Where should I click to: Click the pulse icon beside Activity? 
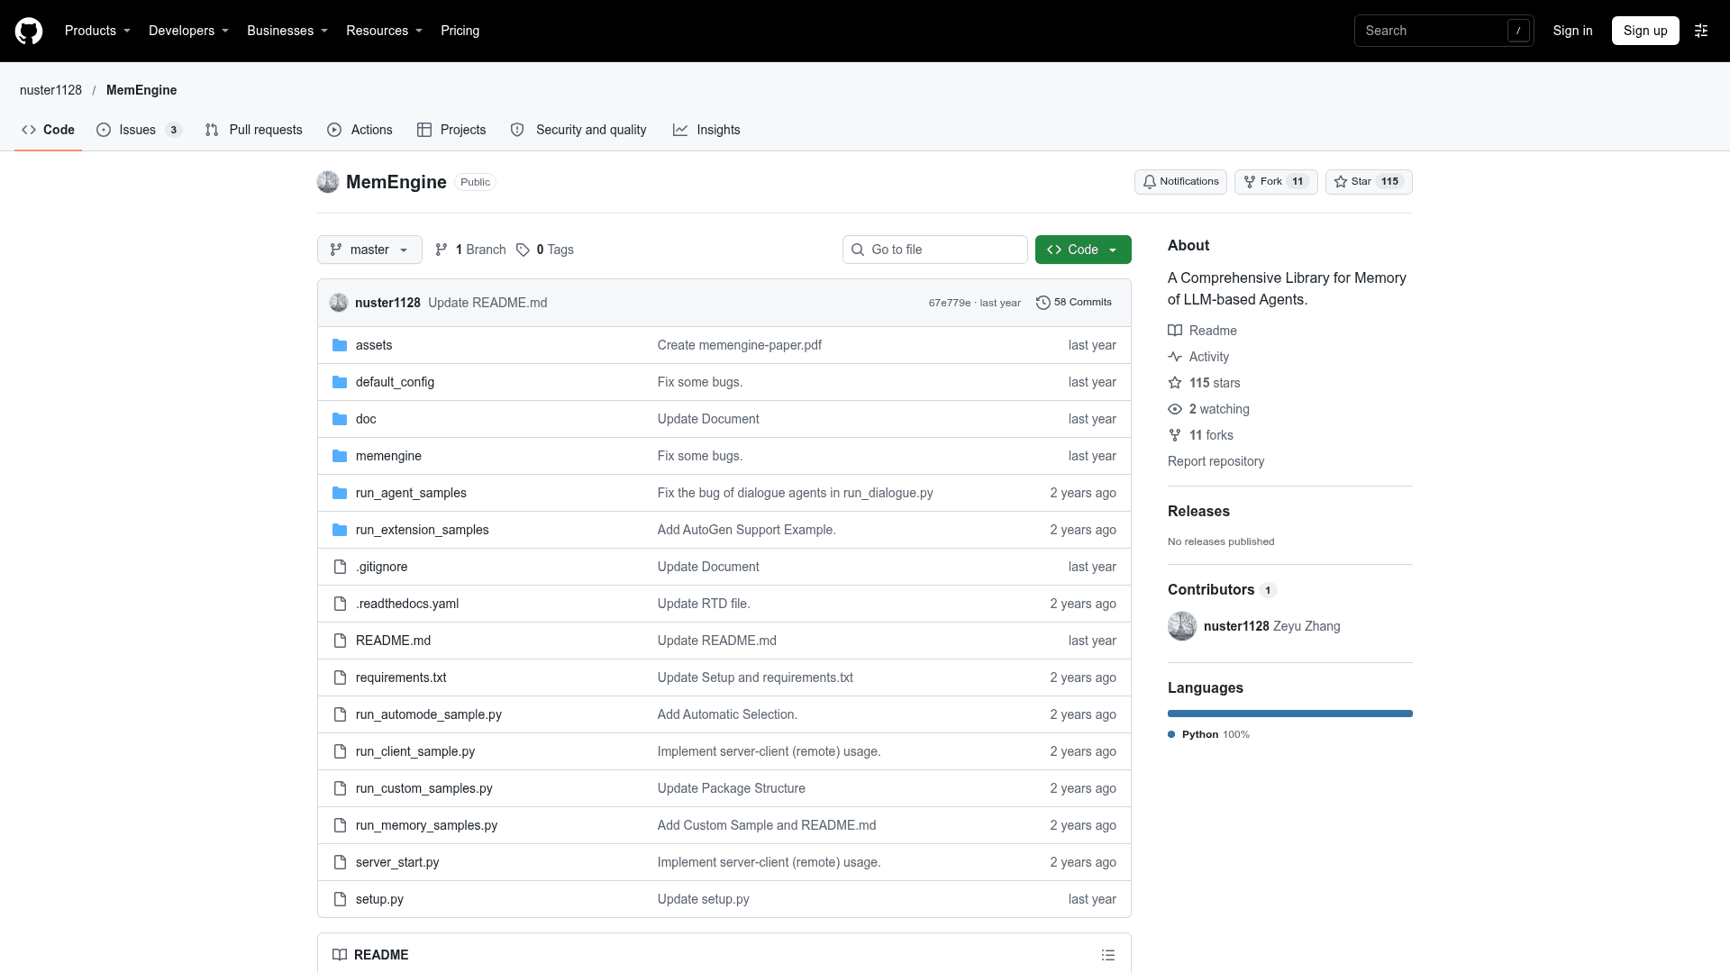[x=1175, y=357]
